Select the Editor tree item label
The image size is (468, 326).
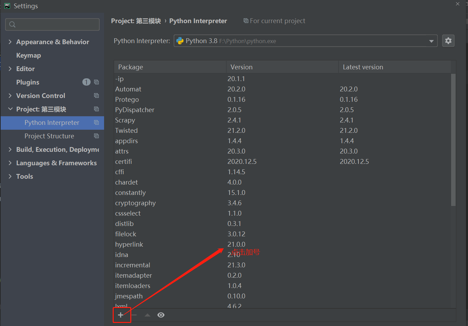(x=26, y=69)
